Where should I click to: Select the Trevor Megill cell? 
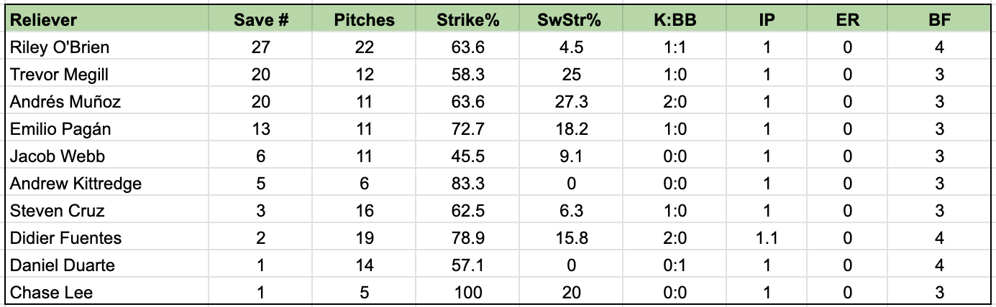[x=108, y=75]
